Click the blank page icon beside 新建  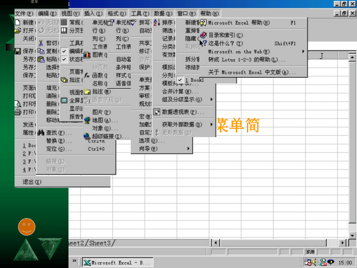17,22
